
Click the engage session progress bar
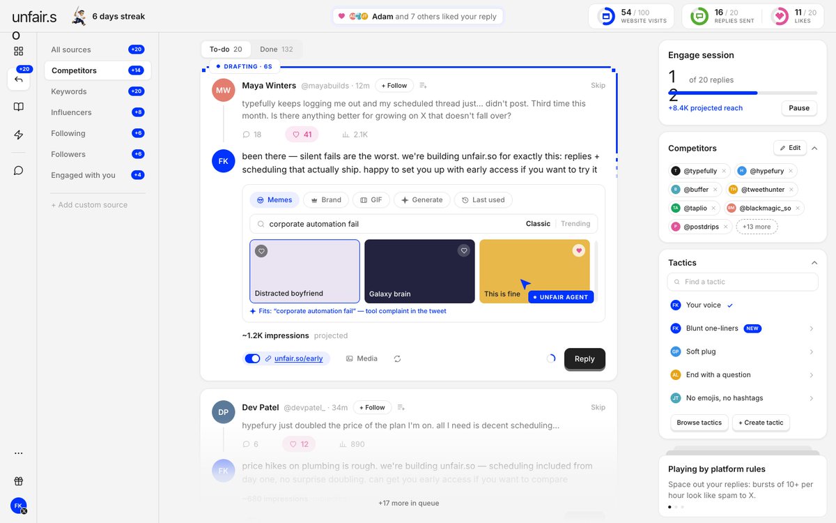click(x=743, y=93)
